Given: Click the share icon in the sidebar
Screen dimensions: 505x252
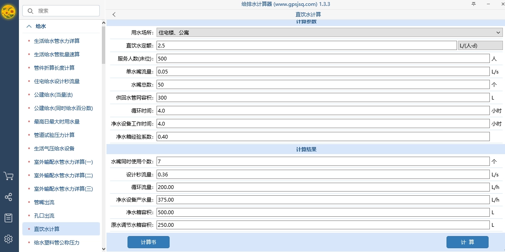Looking at the screenshot, I should pyautogui.click(x=9, y=197).
